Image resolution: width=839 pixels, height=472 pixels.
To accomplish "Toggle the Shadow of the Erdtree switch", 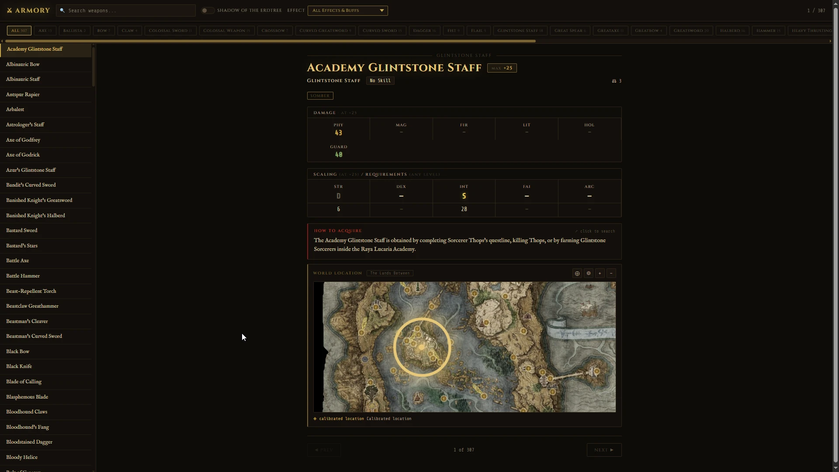I will (207, 10).
